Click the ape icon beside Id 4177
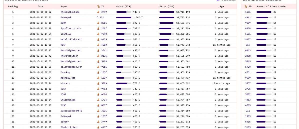 tap(98, 127)
